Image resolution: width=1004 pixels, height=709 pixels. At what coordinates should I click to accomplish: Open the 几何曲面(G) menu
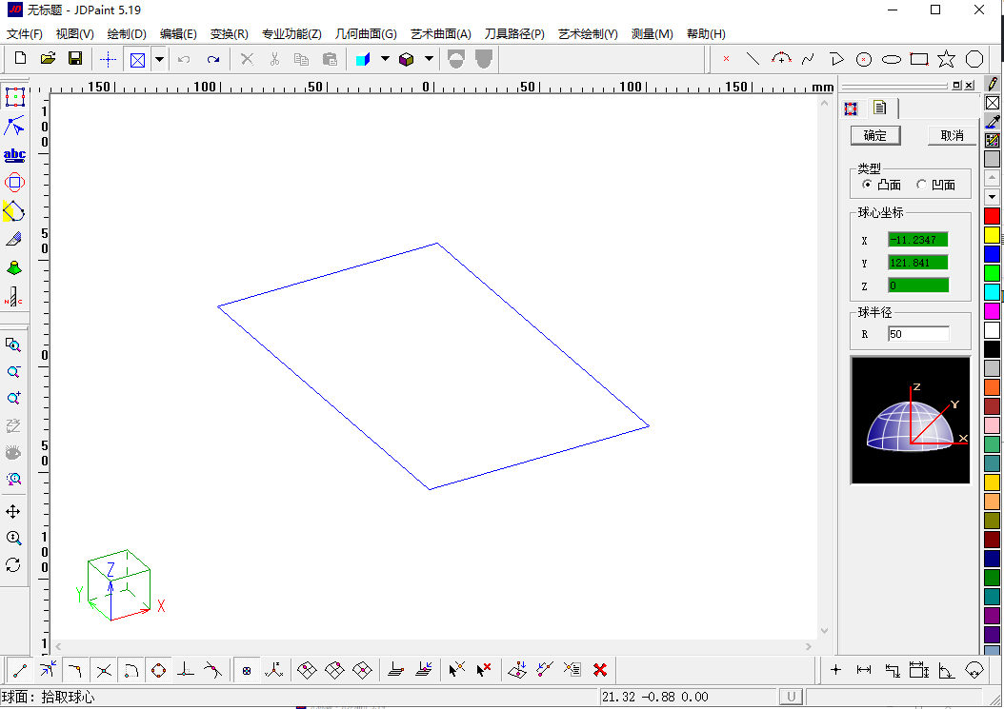(x=366, y=34)
